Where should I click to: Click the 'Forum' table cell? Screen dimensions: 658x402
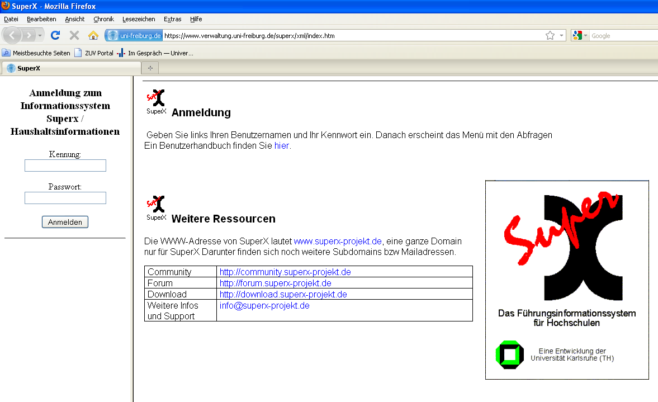coord(181,283)
